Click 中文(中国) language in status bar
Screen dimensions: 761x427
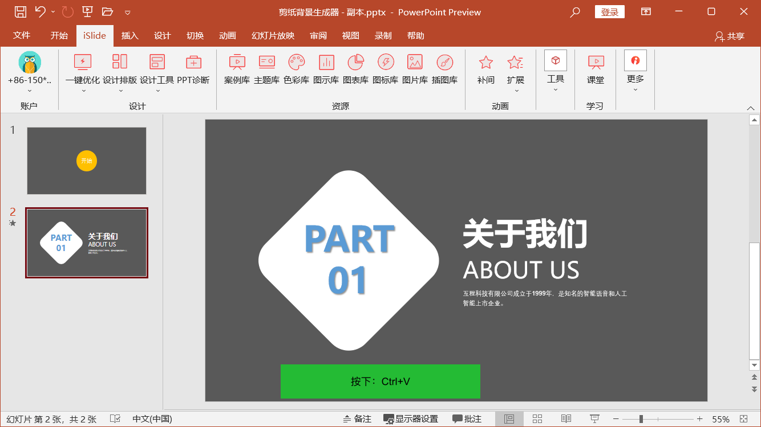(152, 419)
